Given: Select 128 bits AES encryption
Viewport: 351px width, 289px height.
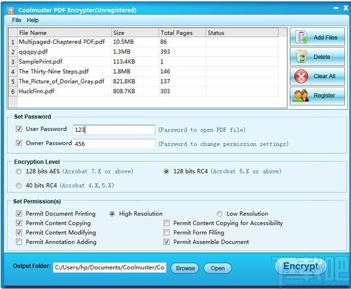Looking at the screenshot, I should pyautogui.click(x=19, y=172).
